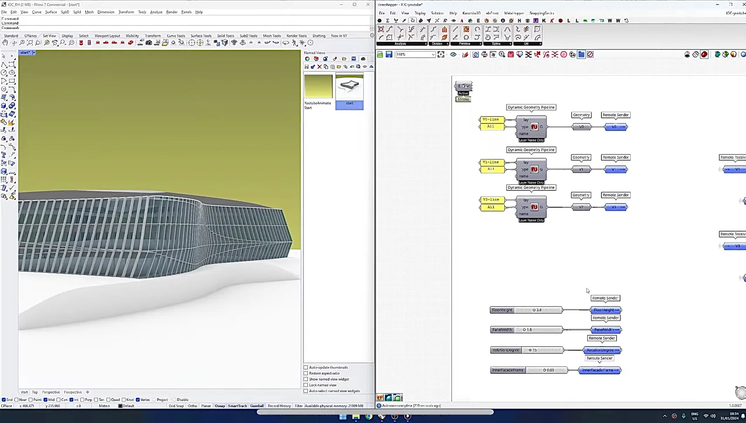Viewport: 746px width, 423px height.
Task: Enable Show named view widget
Action: (306, 379)
